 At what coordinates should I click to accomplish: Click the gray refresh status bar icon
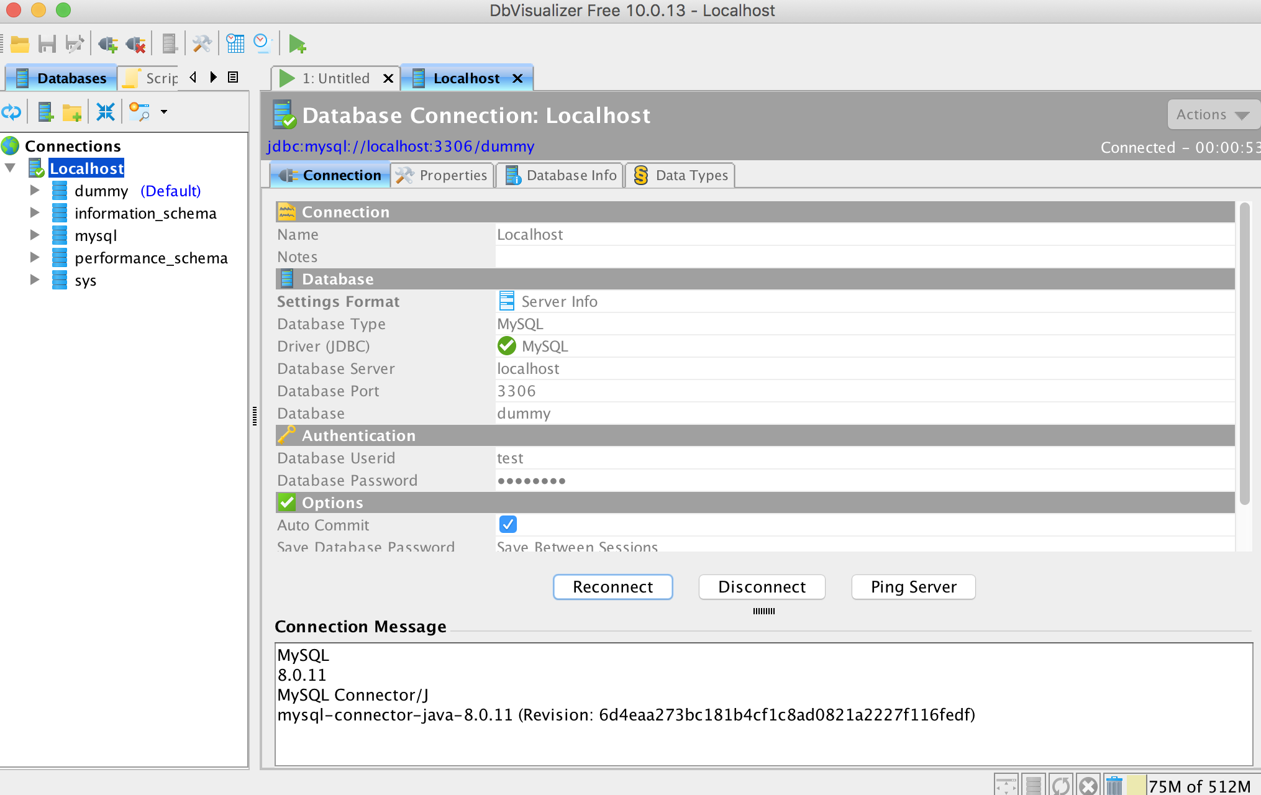pos(1061,785)
